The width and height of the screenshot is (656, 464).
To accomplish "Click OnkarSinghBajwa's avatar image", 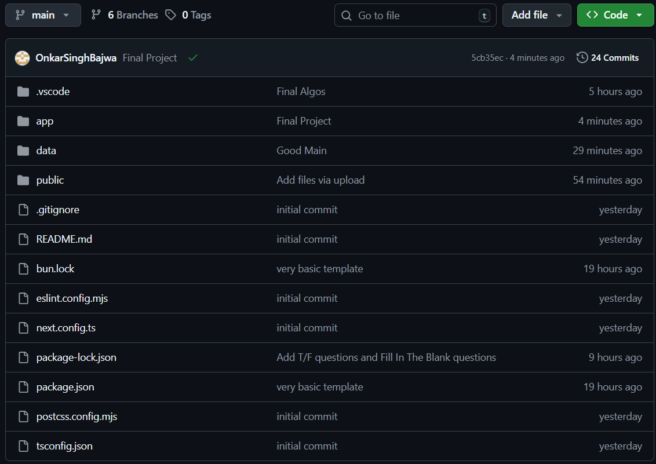I will [x=22, y=58].
